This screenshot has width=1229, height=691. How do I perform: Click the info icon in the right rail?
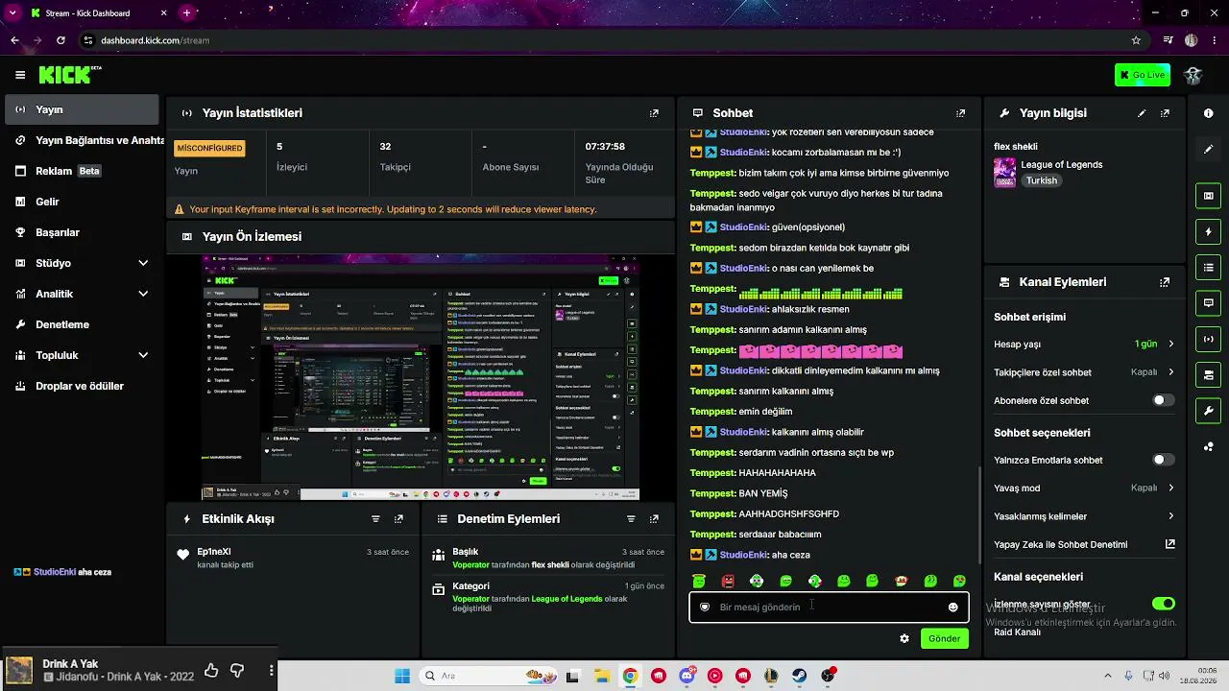coord(1208,113)
